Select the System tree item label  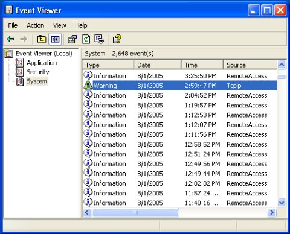(x=37, y=81)
